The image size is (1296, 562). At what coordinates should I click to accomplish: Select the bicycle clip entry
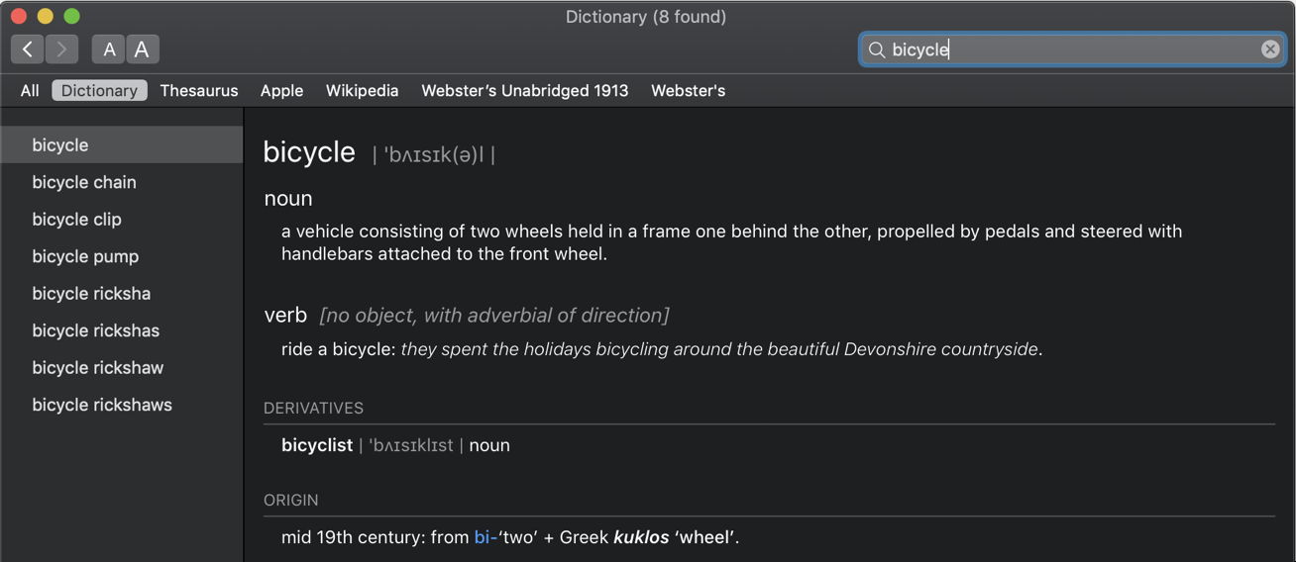coord(76,220)
